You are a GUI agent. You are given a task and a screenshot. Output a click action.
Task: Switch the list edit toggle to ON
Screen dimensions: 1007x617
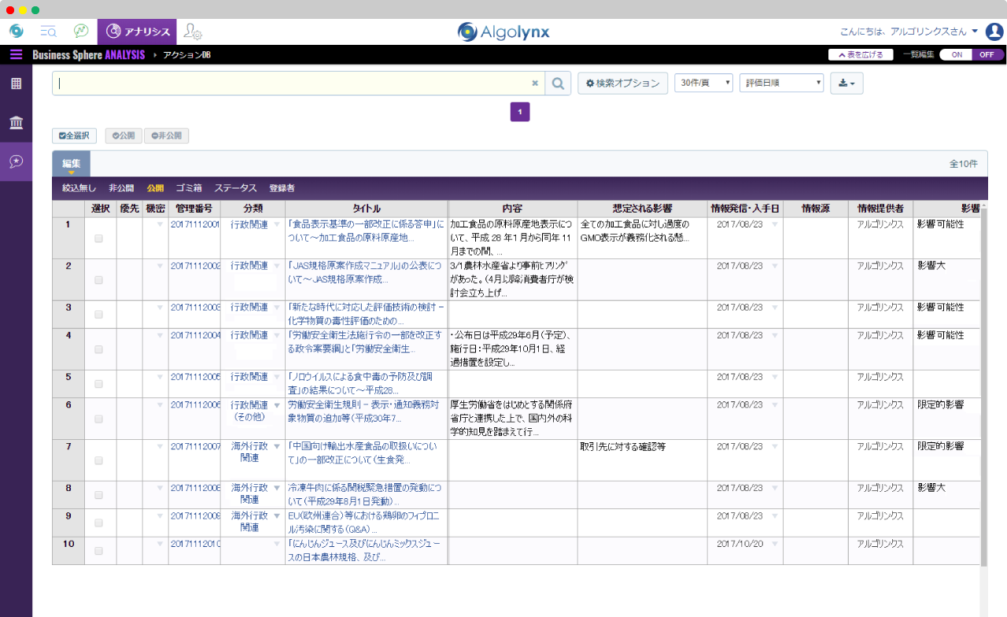tap(957, 55)
